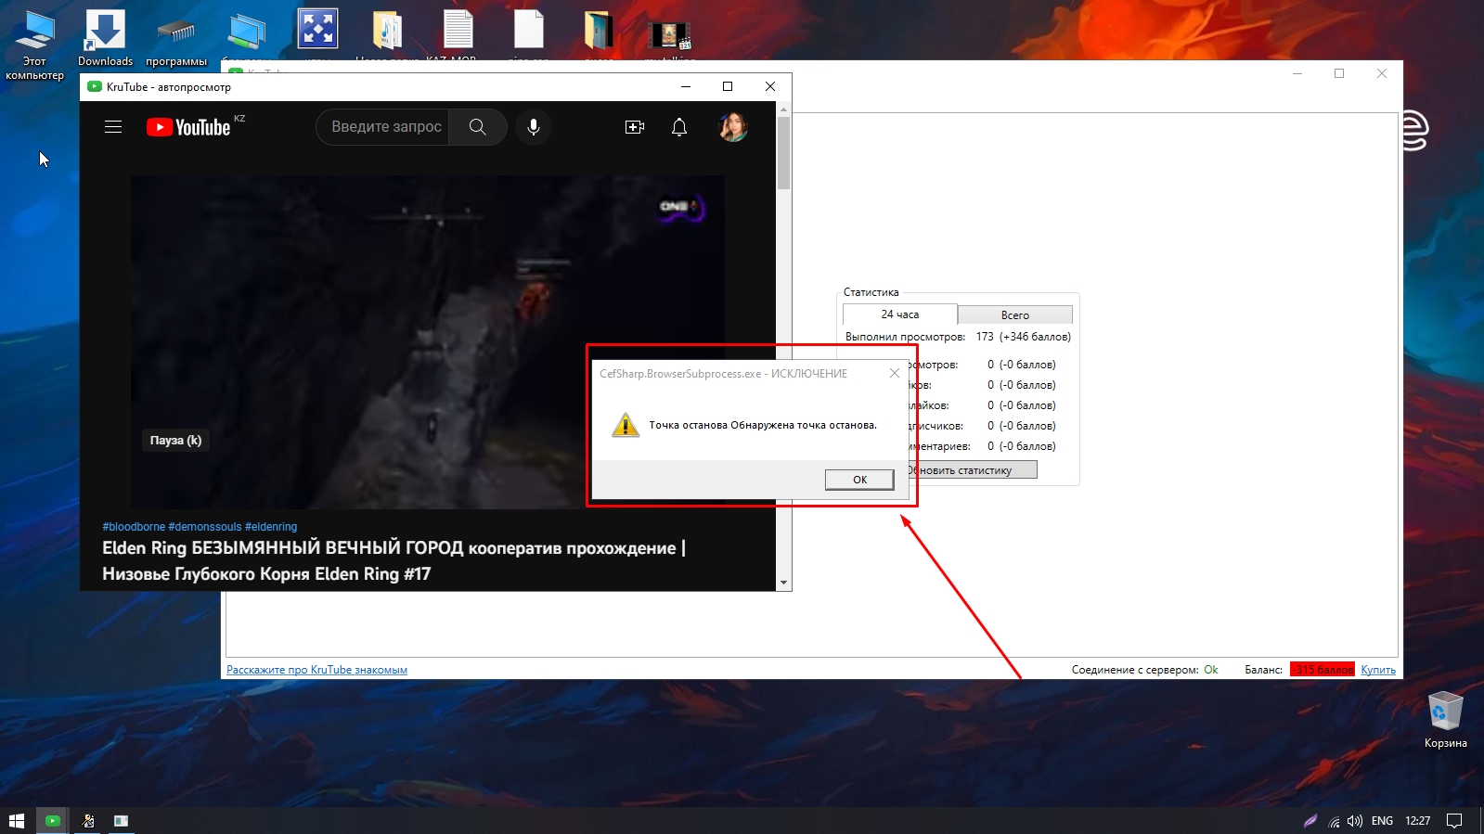Click the red balance points value
The width and height of the screenshot is (1484, 834).
[1323, 670]
